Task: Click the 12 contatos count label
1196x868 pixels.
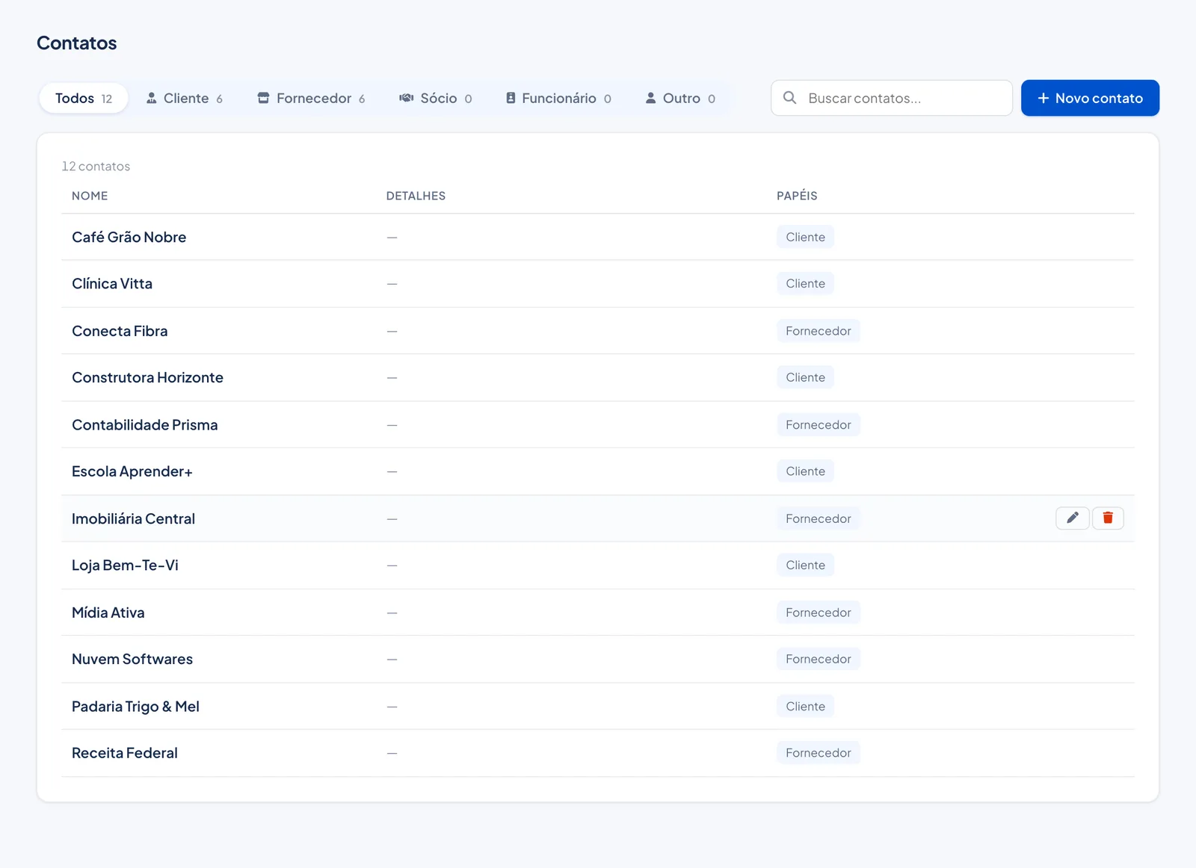Action: click(x=96, y=166)
